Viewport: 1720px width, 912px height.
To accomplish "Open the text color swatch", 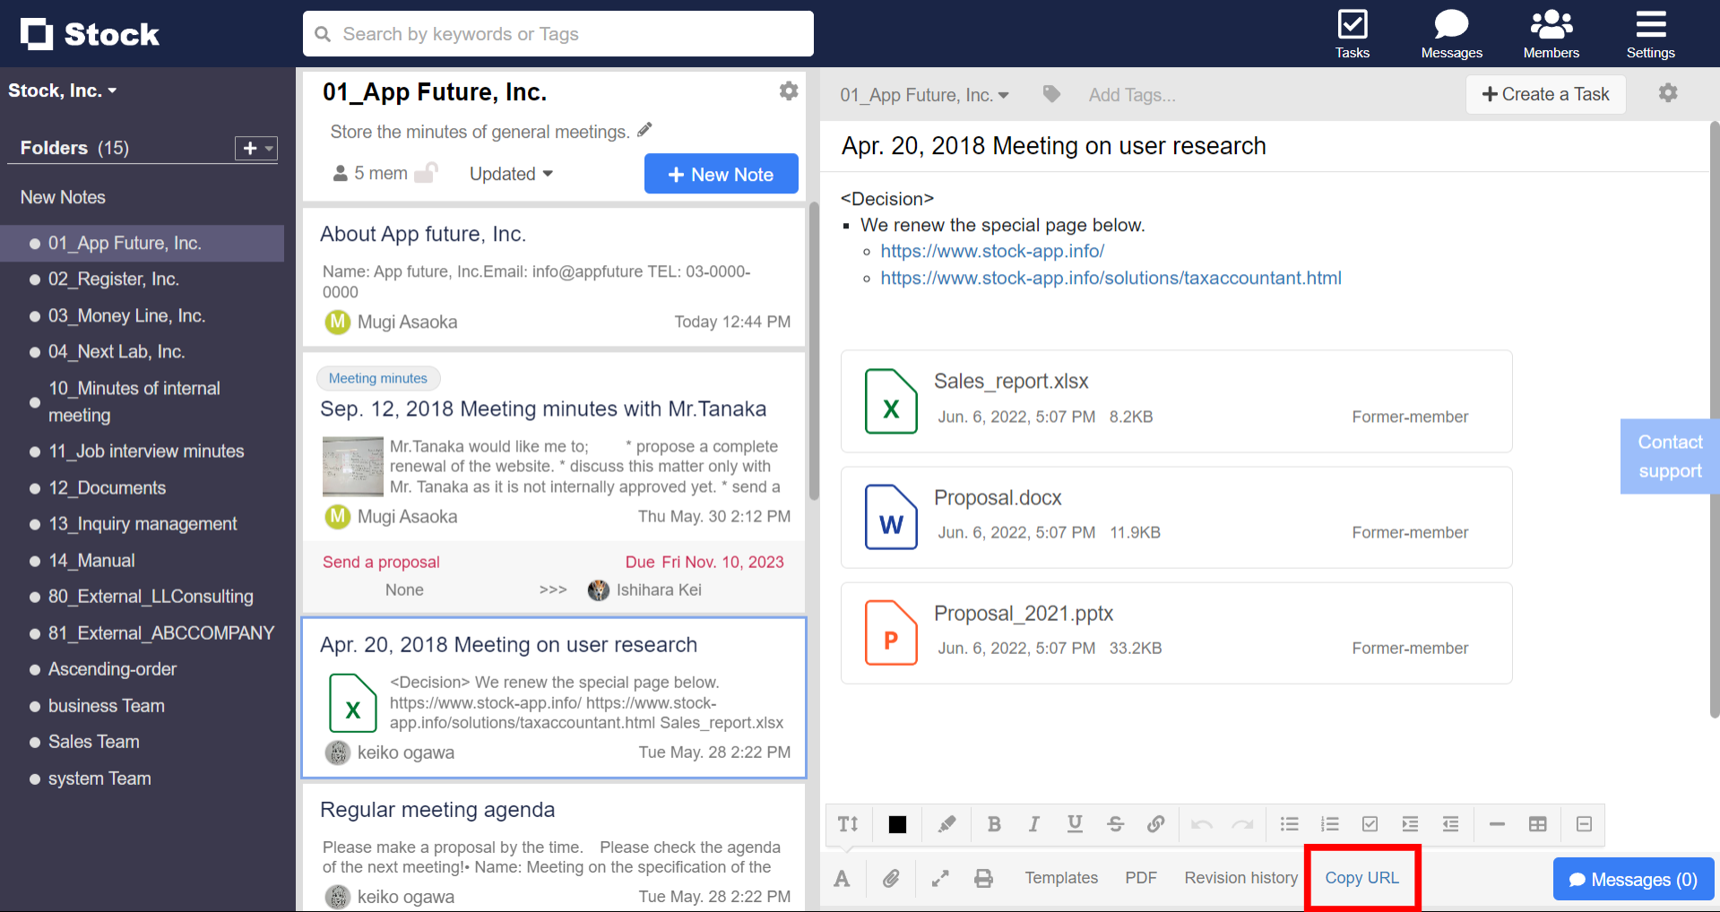I will pyautogui.click(x=896, y=824).
